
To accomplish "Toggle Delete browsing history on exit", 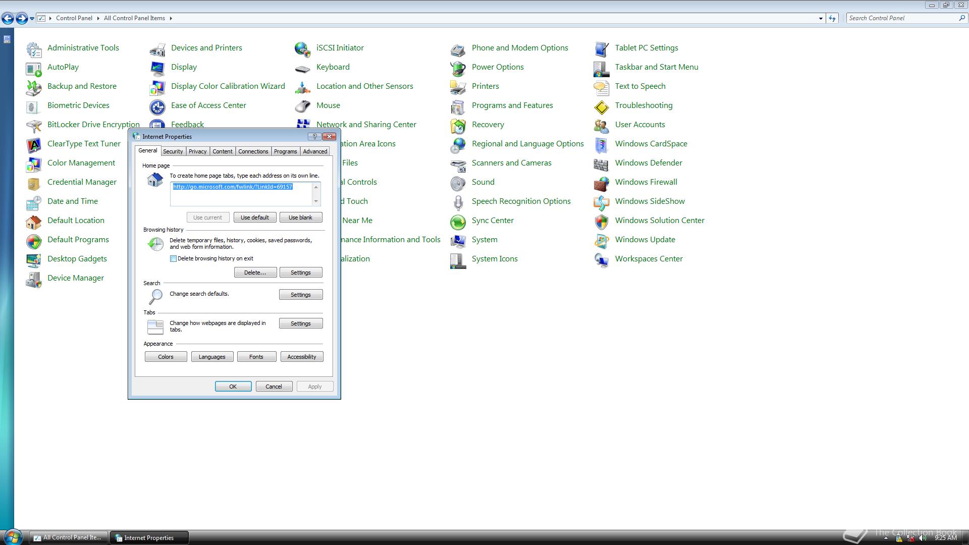I will coord(173,258).
